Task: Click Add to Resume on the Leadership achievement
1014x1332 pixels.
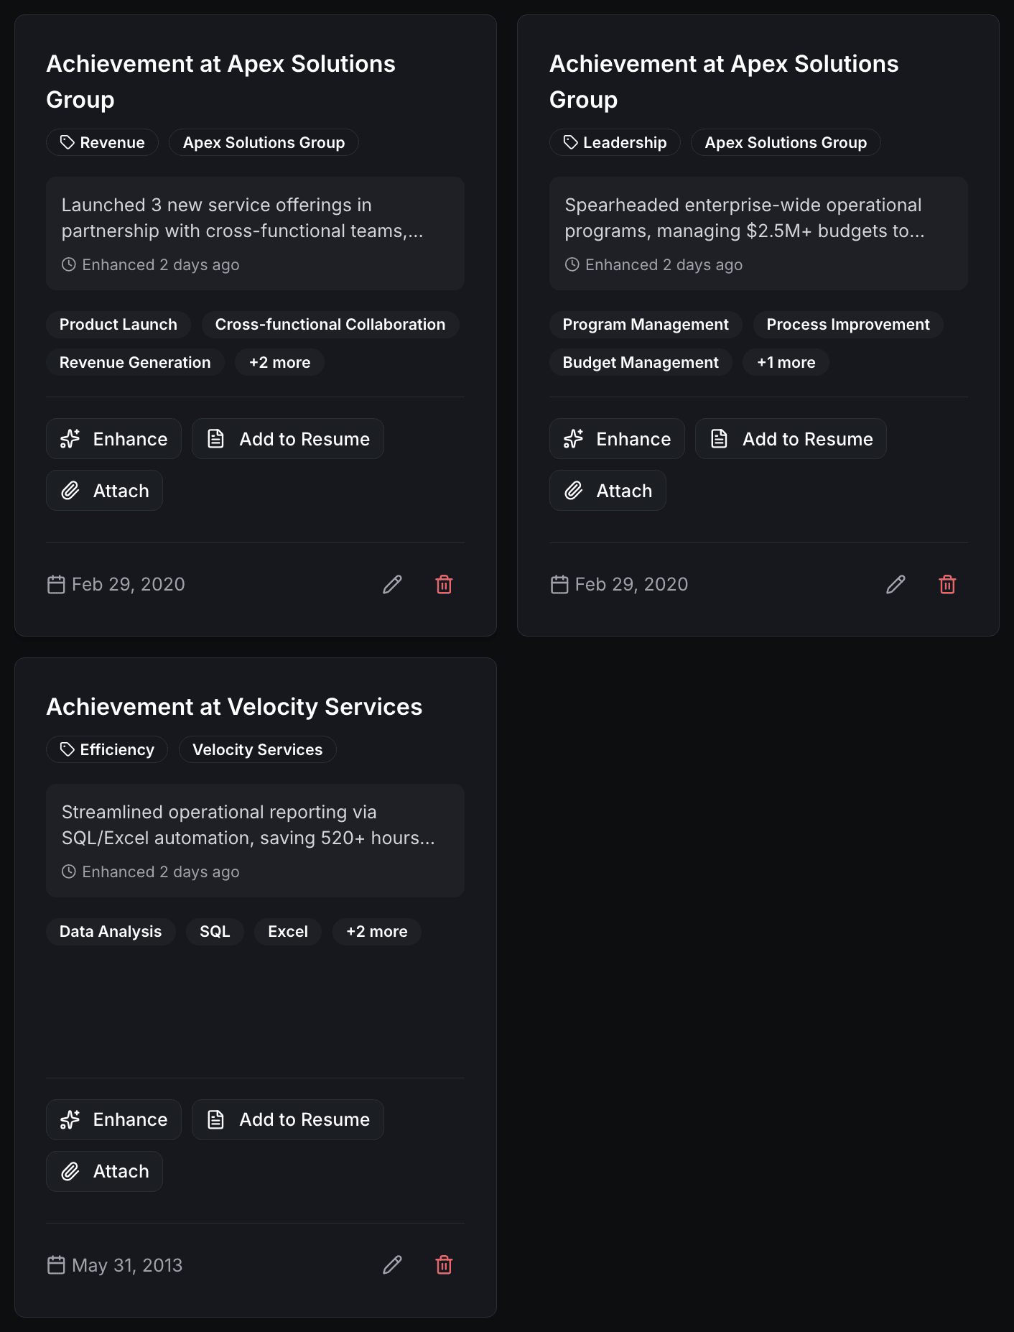Action: click(x=791, y=438)
